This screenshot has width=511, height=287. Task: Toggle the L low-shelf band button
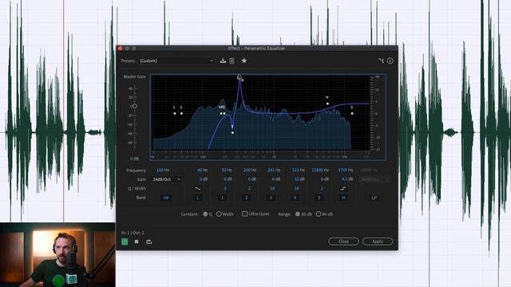click(198, 198)
